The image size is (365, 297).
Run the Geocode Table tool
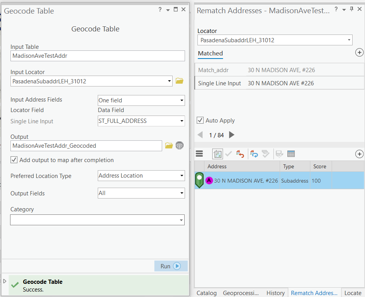click(171, 266)
